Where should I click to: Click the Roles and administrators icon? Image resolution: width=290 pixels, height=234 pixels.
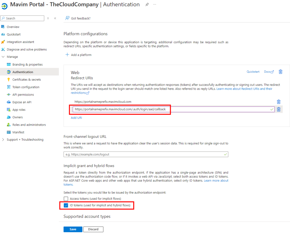(x=9, y=125)
